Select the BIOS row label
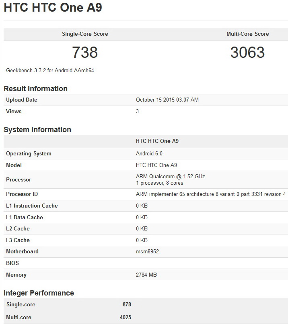Screen dimensions: 288x324 click(x=12, y=263)
